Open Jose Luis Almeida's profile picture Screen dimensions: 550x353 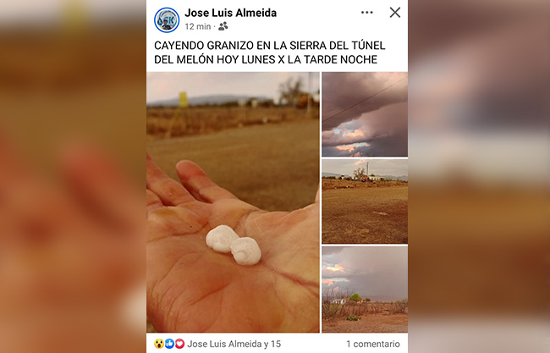pyautogui.click(x=167, y=20)
